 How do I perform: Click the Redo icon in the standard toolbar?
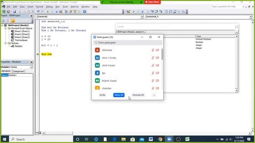[43, 12]
